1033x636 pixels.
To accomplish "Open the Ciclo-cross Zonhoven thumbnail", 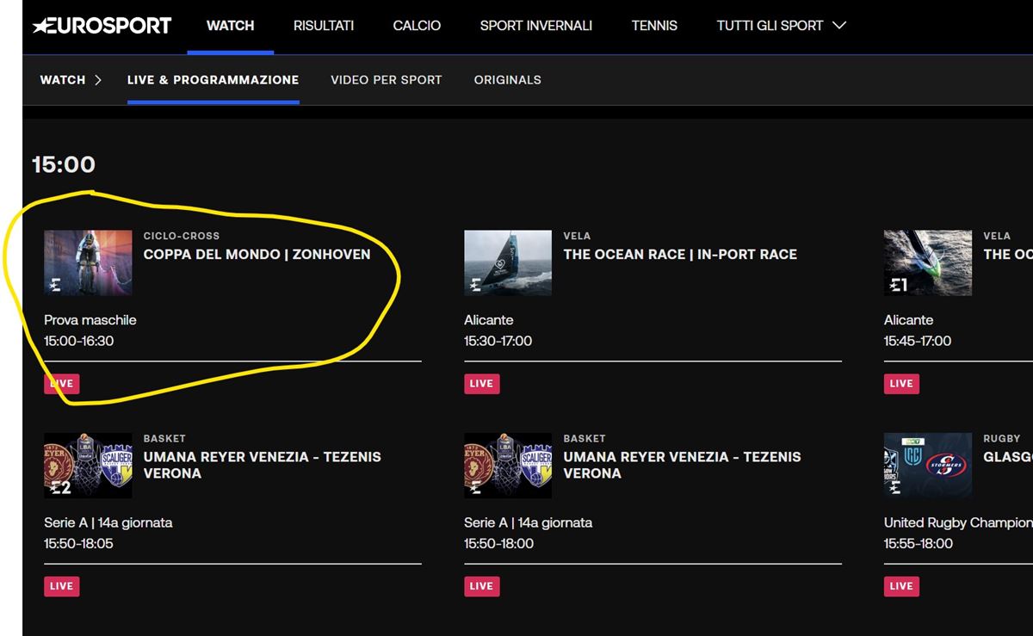I will pos(88,262).
